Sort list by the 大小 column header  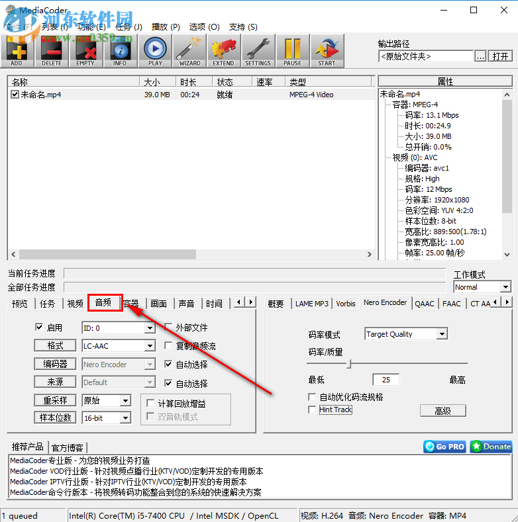pos(158,82)
